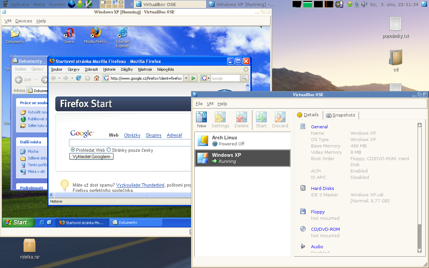Image resolution: width=429 pixels, height=268 pixels.
Task: Click the globe browser launcher in GNOME panel
Action: coord(71,4)
